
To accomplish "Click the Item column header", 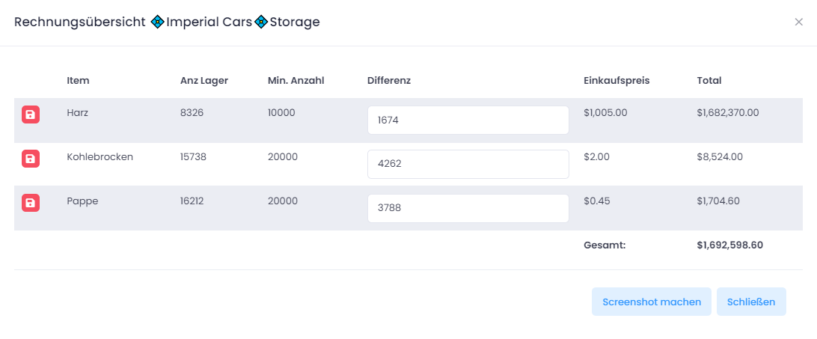I will (78, 81).
